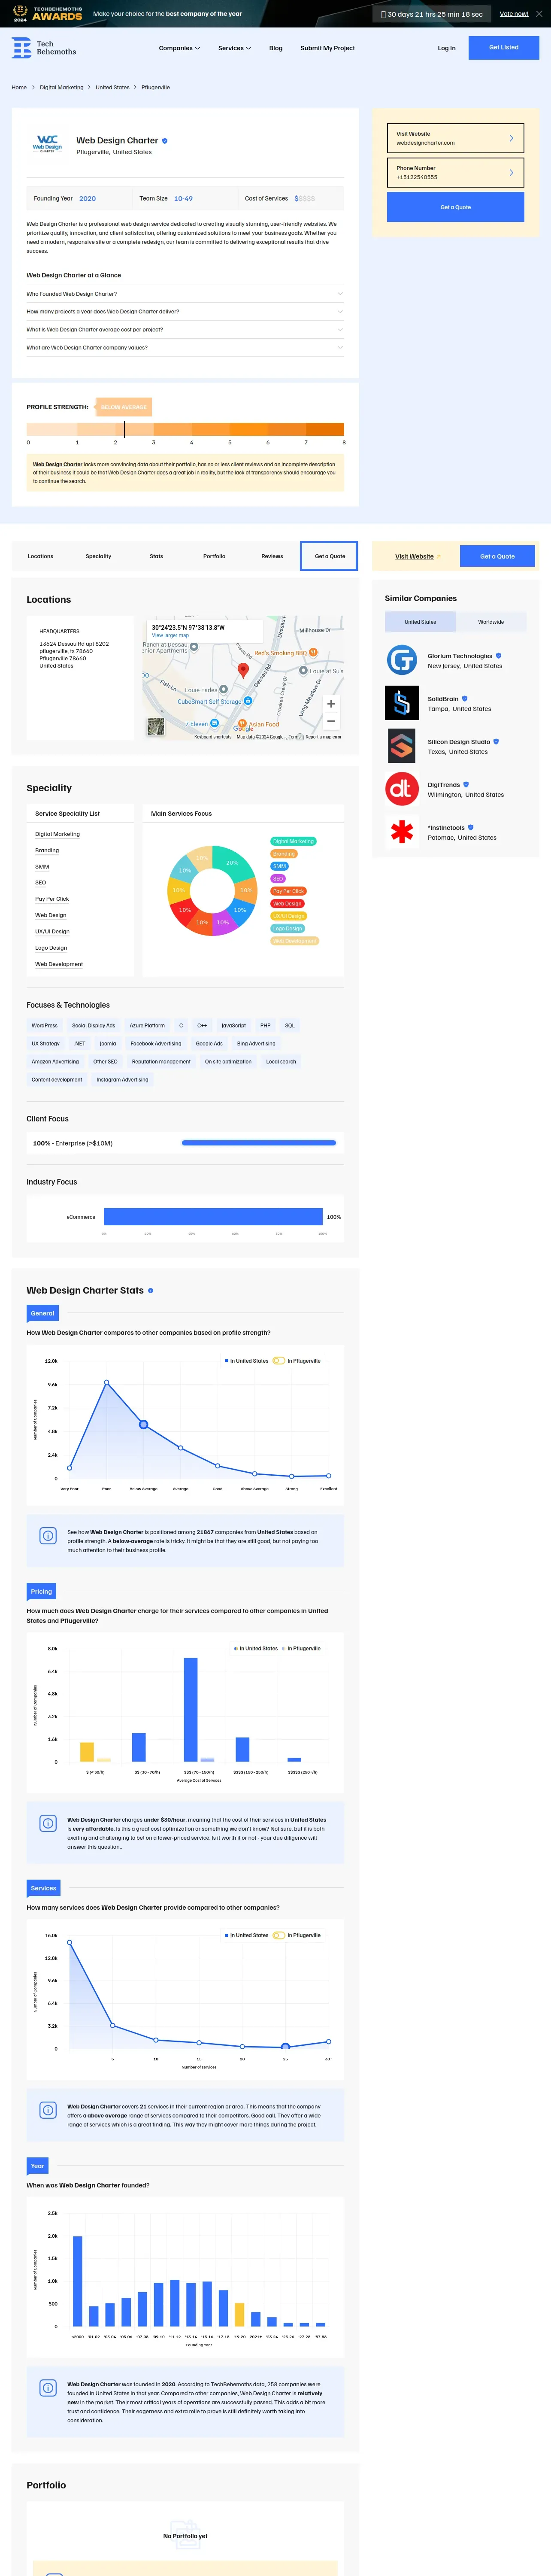This screenshot has width=551, height=2576.
Task: Open the Glorium Technologies logo
Action: [402, 660]
